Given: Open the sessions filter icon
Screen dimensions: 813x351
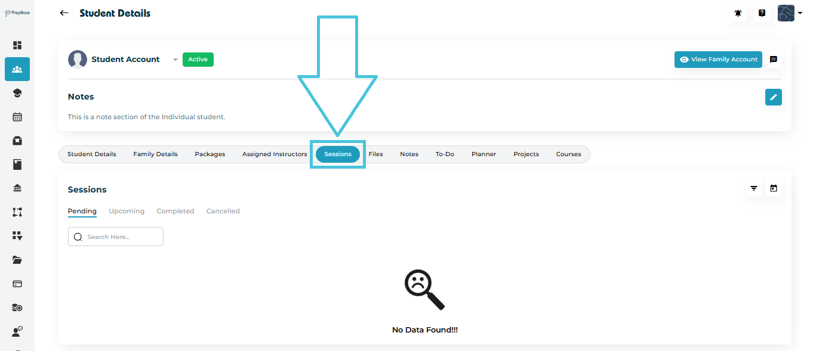Looking at the screenshot, I should (754, 189).
